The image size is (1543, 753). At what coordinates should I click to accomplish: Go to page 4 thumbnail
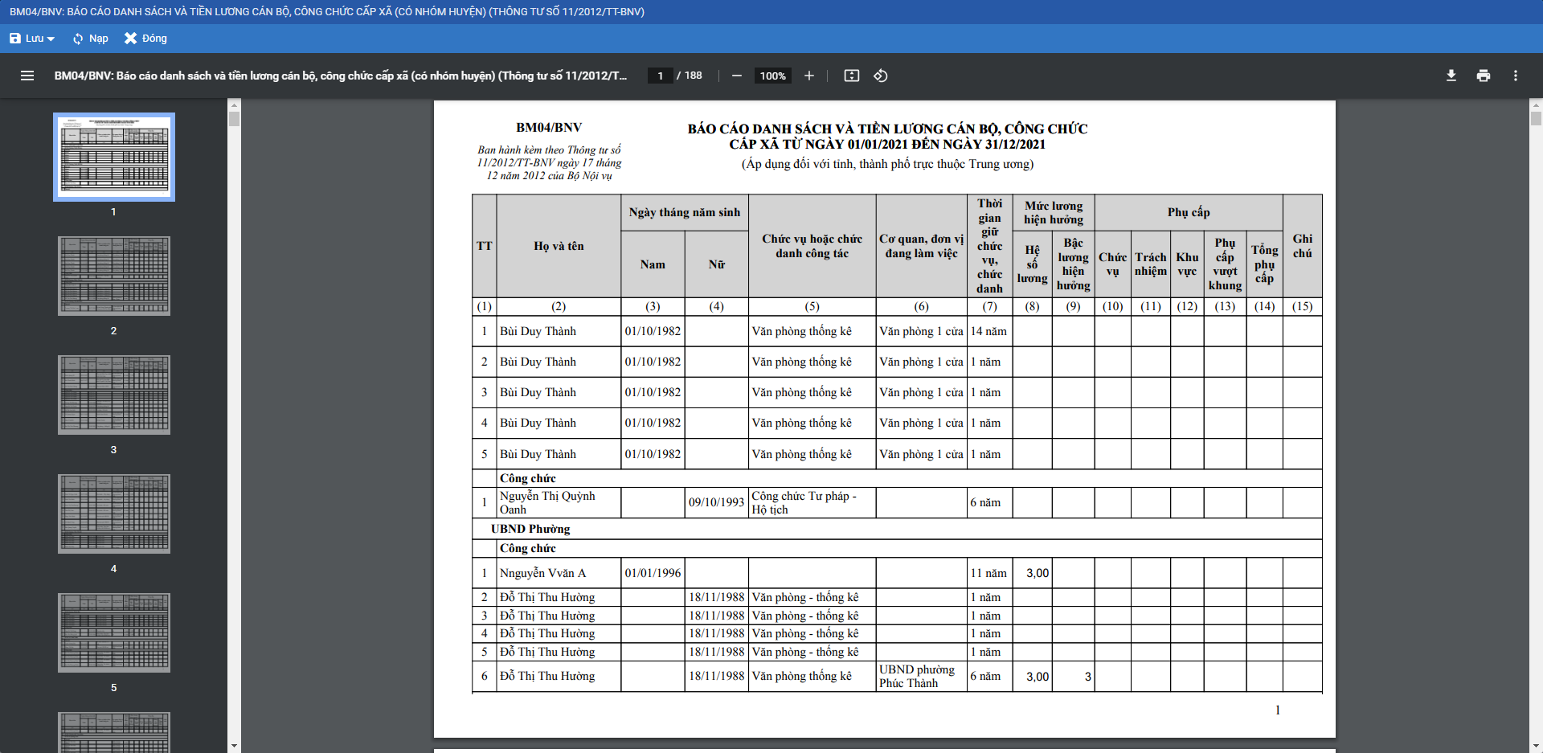click(114, 514)
